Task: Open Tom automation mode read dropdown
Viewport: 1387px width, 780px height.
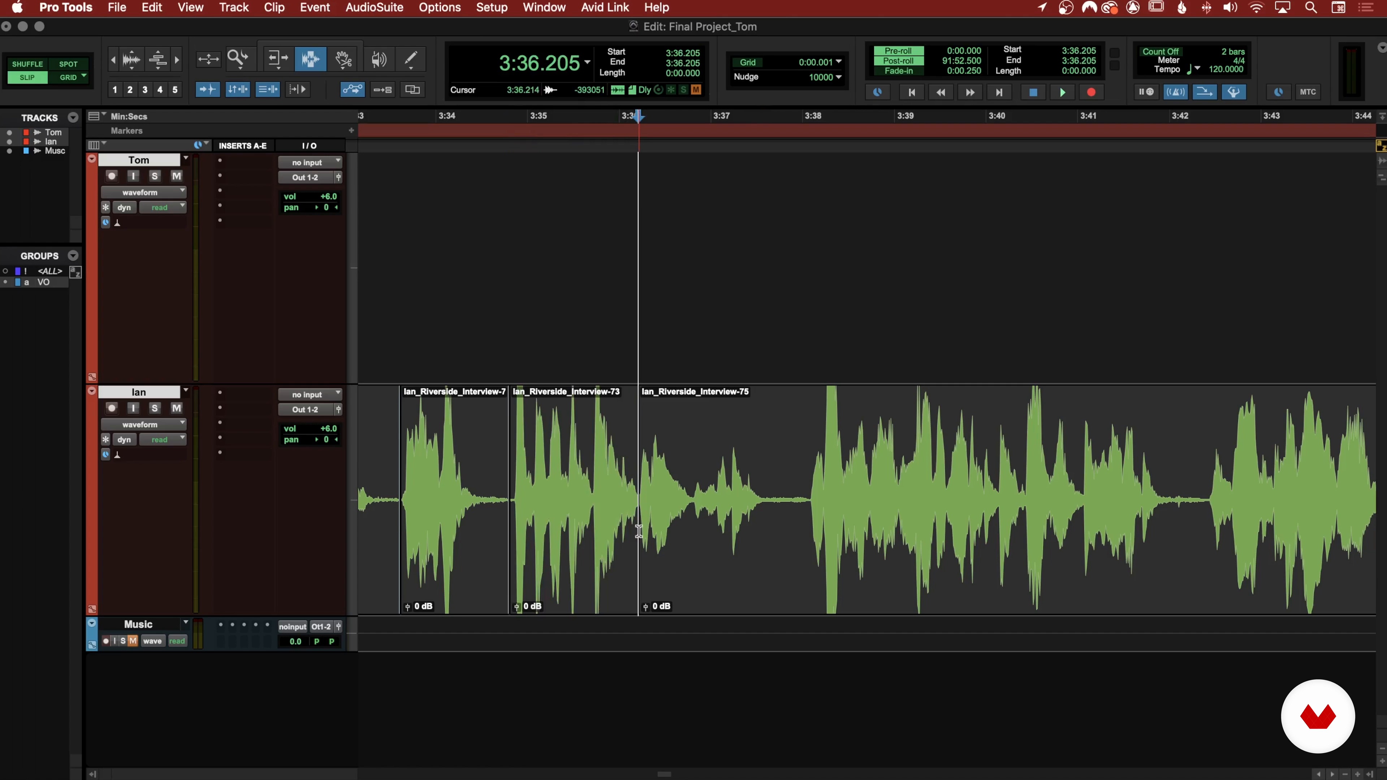Action: click(x=163, y=207)
